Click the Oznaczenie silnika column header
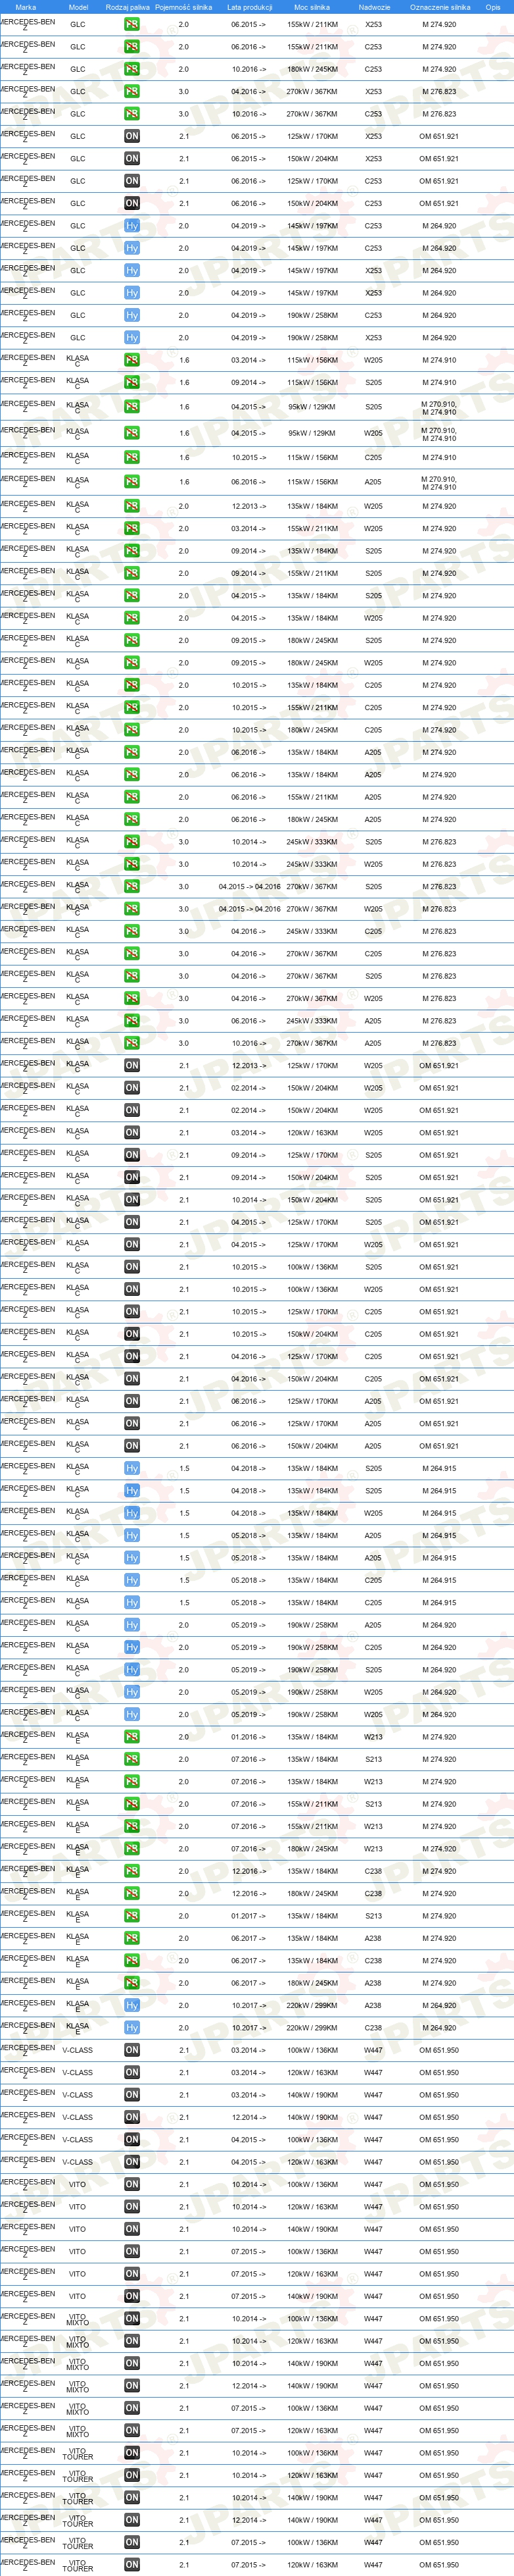The width and height of the screenshot is (514, 2576). click(439, 7)
